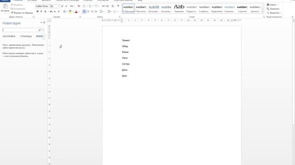Viewport: 295px width, 165px height.
Task: Increase font size with the large A icon
Action: click(62, 6)
